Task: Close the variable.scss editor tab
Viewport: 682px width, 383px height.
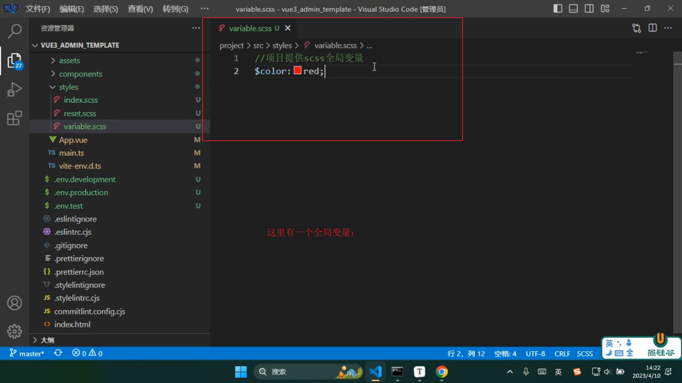Action: (288, 28)
